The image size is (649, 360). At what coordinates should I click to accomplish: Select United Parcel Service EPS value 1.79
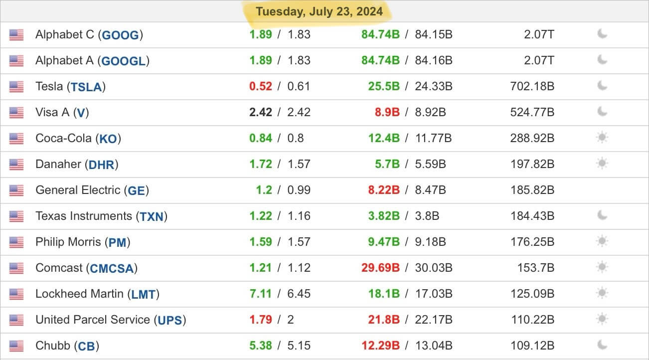pos(261,320)
